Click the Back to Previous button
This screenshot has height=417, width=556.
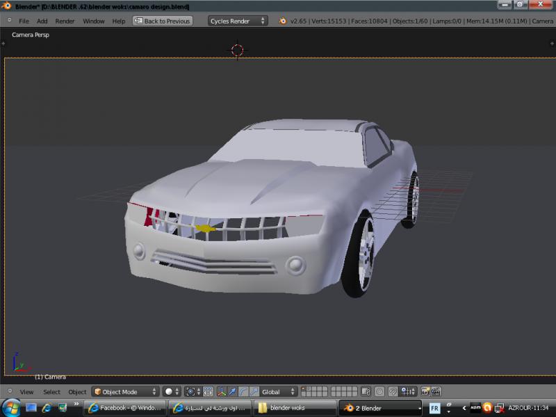coord(163,21)
